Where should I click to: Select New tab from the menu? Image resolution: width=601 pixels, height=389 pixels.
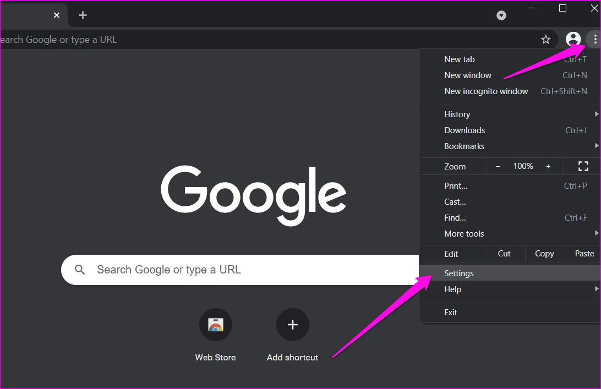[x=510, y=59]
